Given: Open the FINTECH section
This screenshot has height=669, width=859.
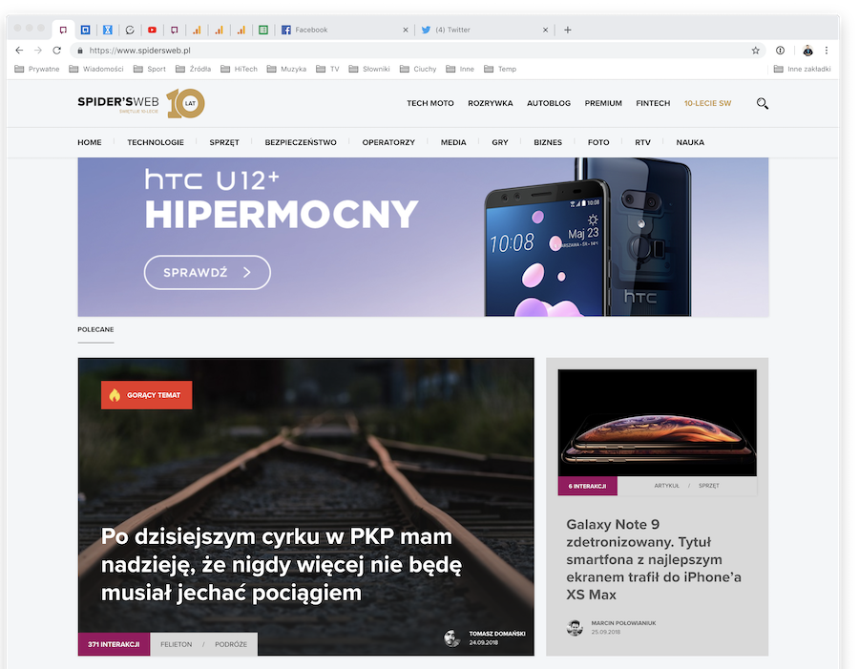Looking at the screenshot, I should coord(653,103).
